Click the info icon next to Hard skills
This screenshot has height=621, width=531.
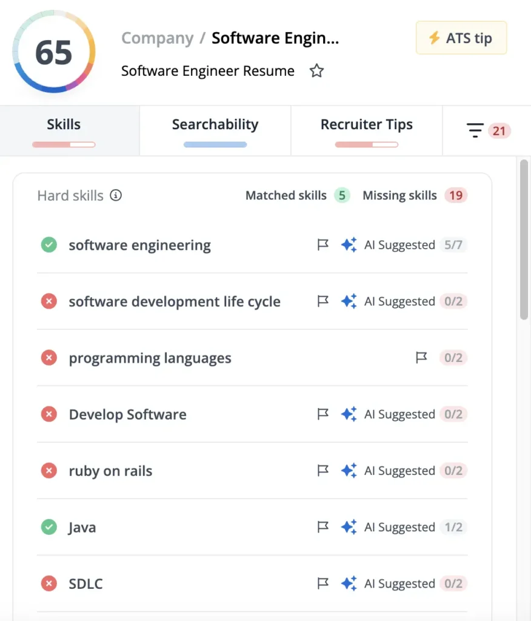click(x=116, y=195)
